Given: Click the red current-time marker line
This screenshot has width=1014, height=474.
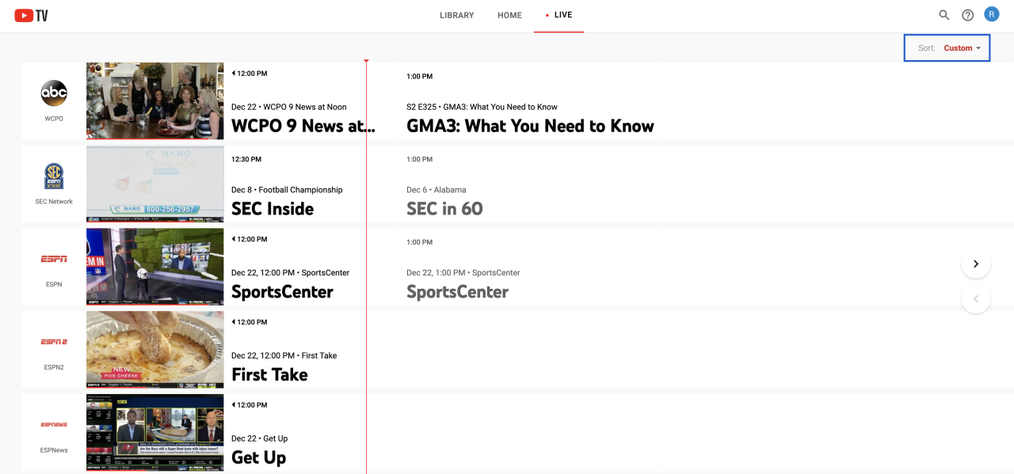Looking at the screenshot, I should [366, 237].
